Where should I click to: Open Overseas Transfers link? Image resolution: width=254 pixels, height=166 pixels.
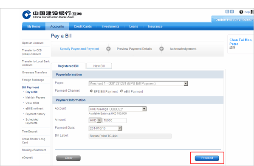click(x=34, y=73)
